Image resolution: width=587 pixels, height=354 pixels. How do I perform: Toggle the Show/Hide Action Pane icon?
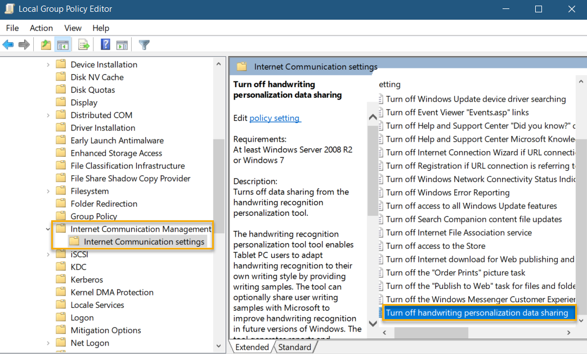click(122, 44)
